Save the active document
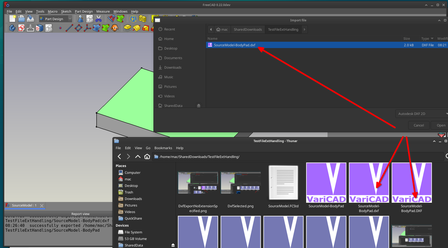The width and height of the screenshot is (448, 248). tap(30, 19)
